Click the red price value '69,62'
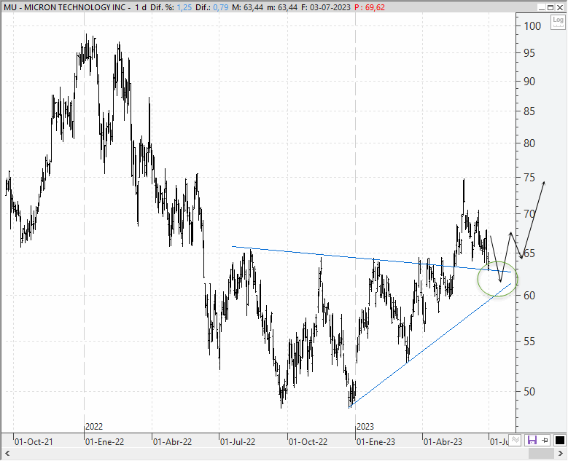This screenshot has width=568, height=461. 375,7
